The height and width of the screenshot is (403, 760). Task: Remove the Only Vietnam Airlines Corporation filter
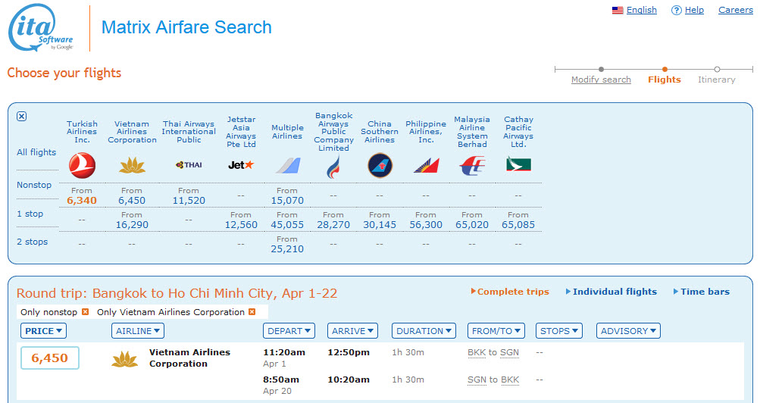point(252,312)
